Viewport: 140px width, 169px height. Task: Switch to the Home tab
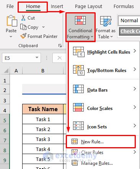click(x=33, y=7)
